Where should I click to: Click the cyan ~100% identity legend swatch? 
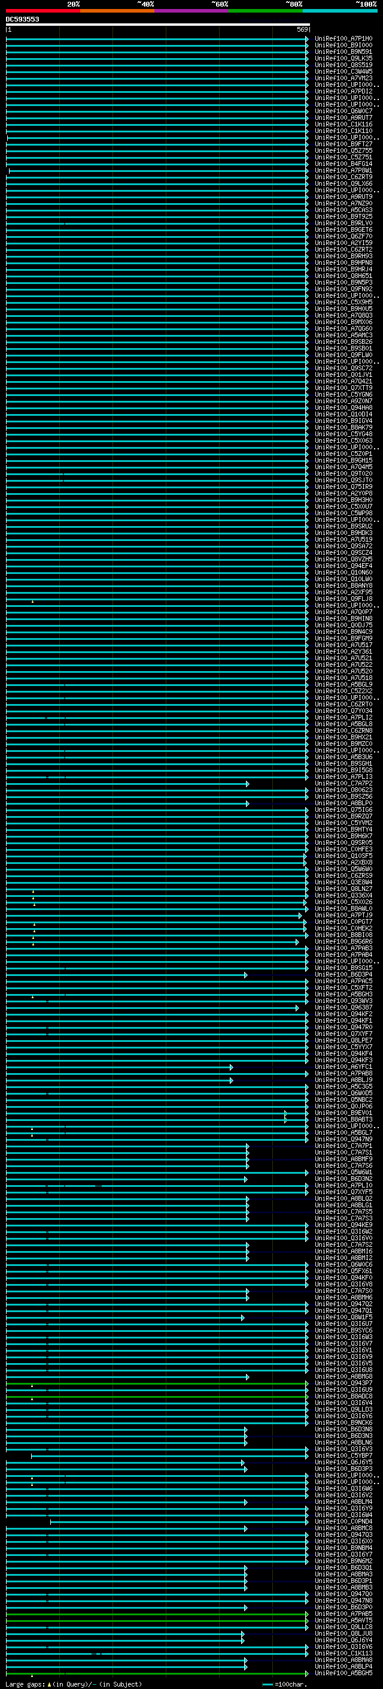(340, 11)
